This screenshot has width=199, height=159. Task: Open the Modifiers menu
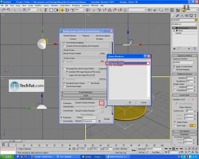point(38,5)
